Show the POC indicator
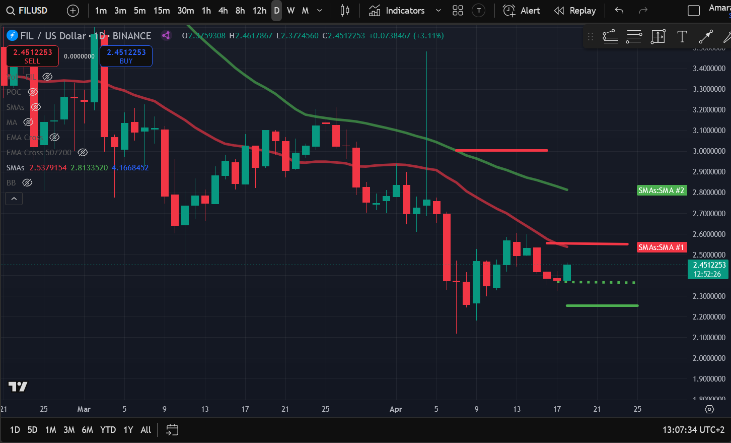 click(x=33, y=92)
